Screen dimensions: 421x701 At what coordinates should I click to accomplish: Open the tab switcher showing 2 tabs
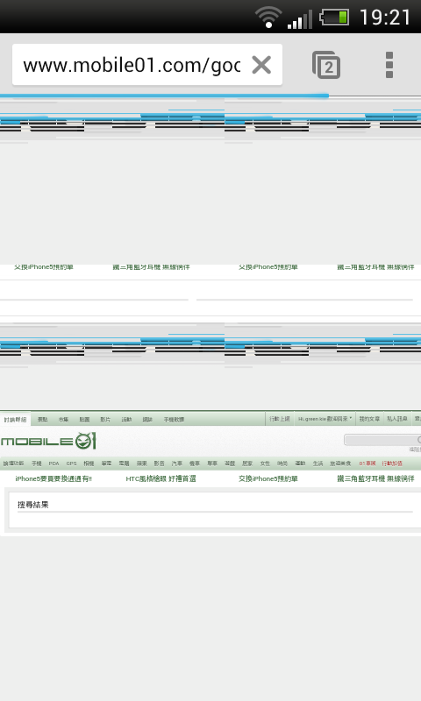pyautogui.click(x=326, y=65)
